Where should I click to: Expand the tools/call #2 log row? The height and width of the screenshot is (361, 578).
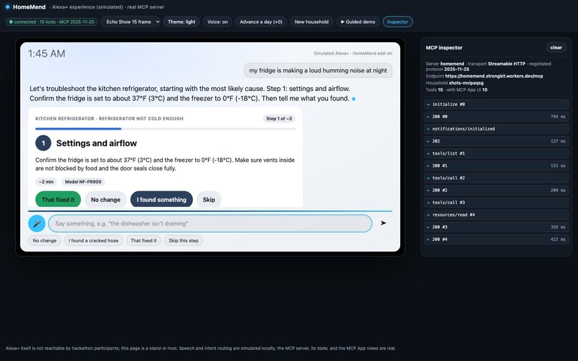[496, 178]
